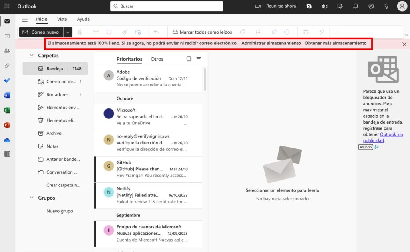Click the Correo nuevo button
The image size is (410, 252).
pos(41,32)
